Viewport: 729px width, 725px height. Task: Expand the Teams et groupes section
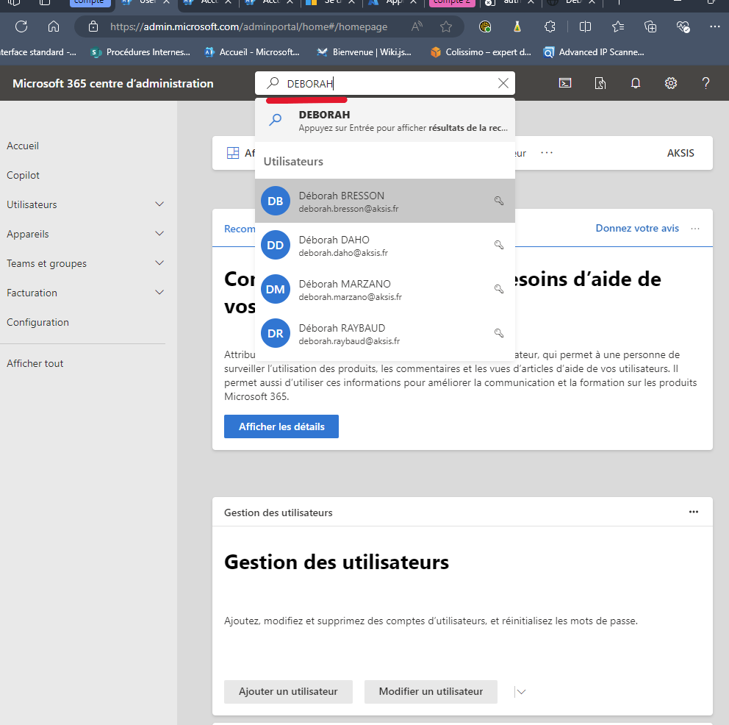159,263
